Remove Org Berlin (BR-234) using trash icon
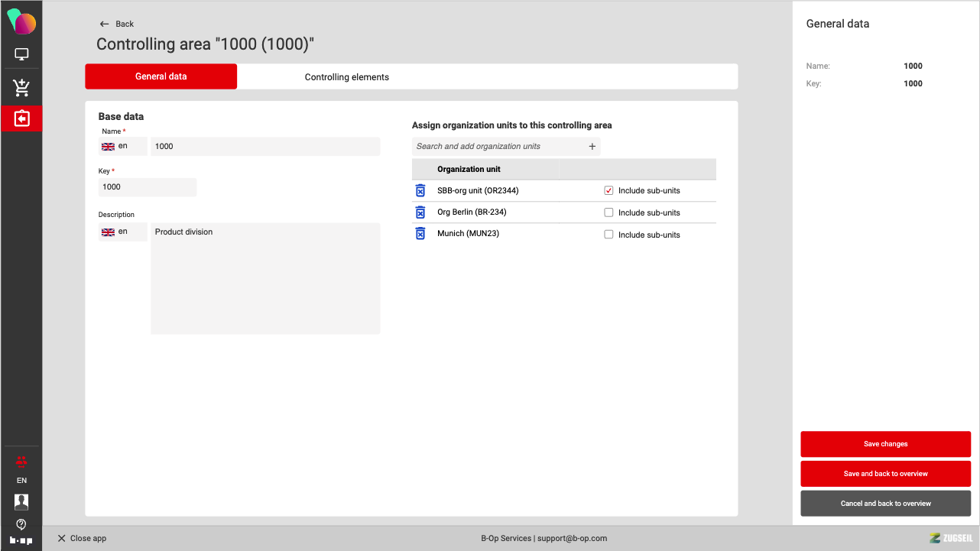 [x=420, y=212]
